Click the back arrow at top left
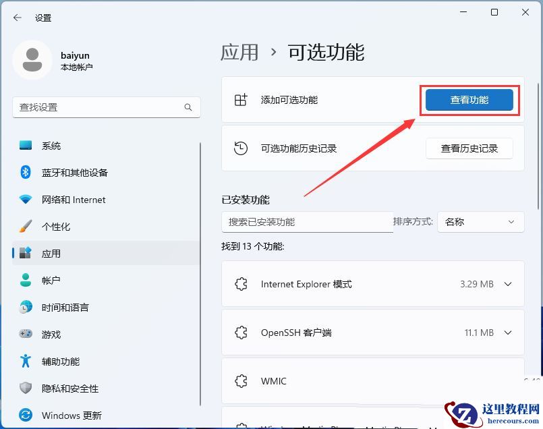This screenshot has width=543, height=429. click(16, 18)
